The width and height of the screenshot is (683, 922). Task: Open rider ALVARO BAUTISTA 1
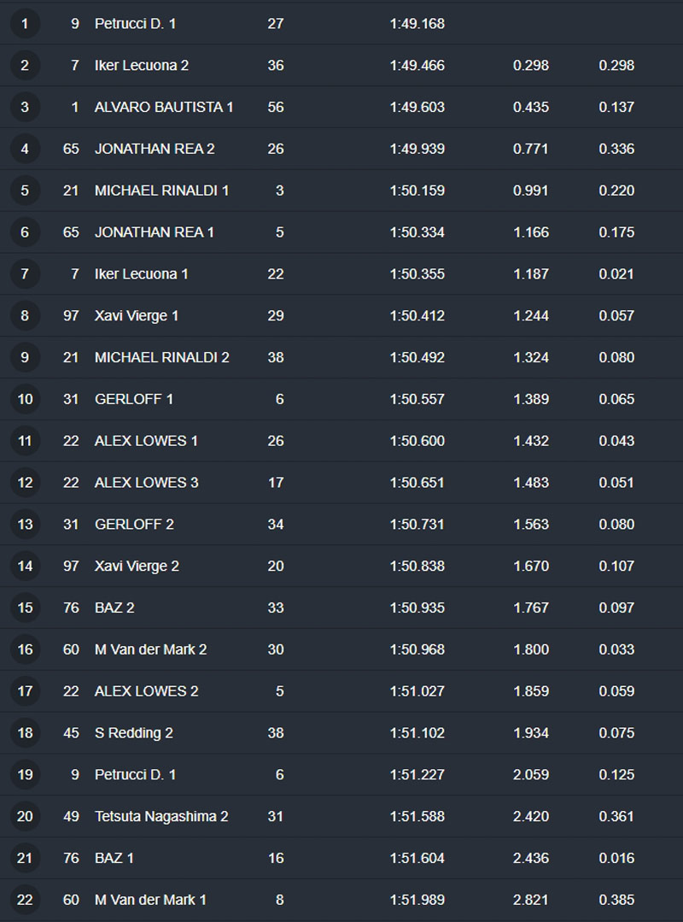click(x=164, y=108)
